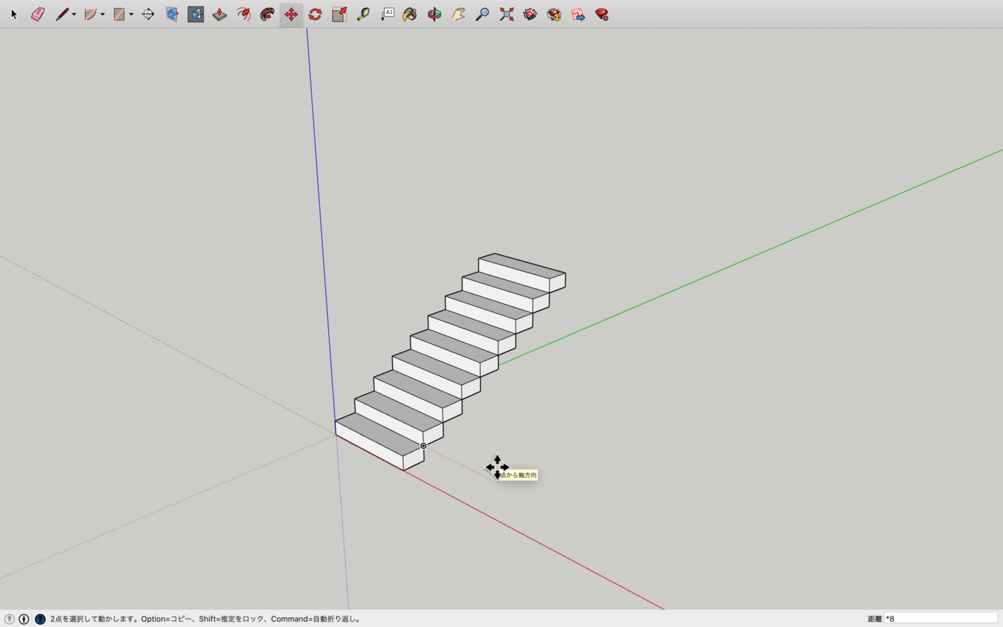The image size is (1003, 627).
Task: Expand the Shape tool dropdown arrow
Action: pyautogui.click(x=131, y=14)
